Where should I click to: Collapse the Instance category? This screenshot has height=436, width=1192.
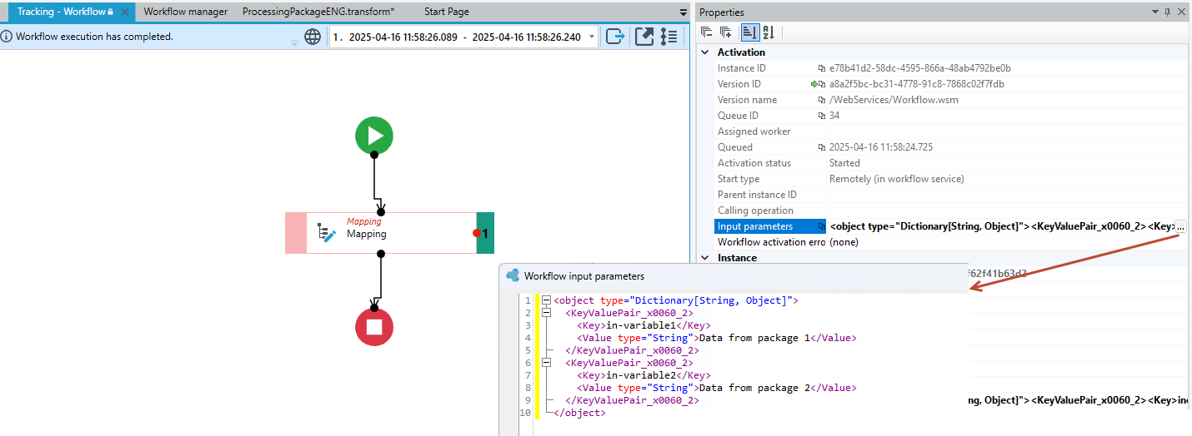pos(706,258)
